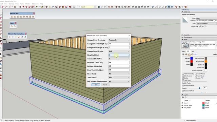The height and width of the screenshot is (122, 217).
Task: Click the last icon in Medeek Wall toolbar
Action: point(33,17)
